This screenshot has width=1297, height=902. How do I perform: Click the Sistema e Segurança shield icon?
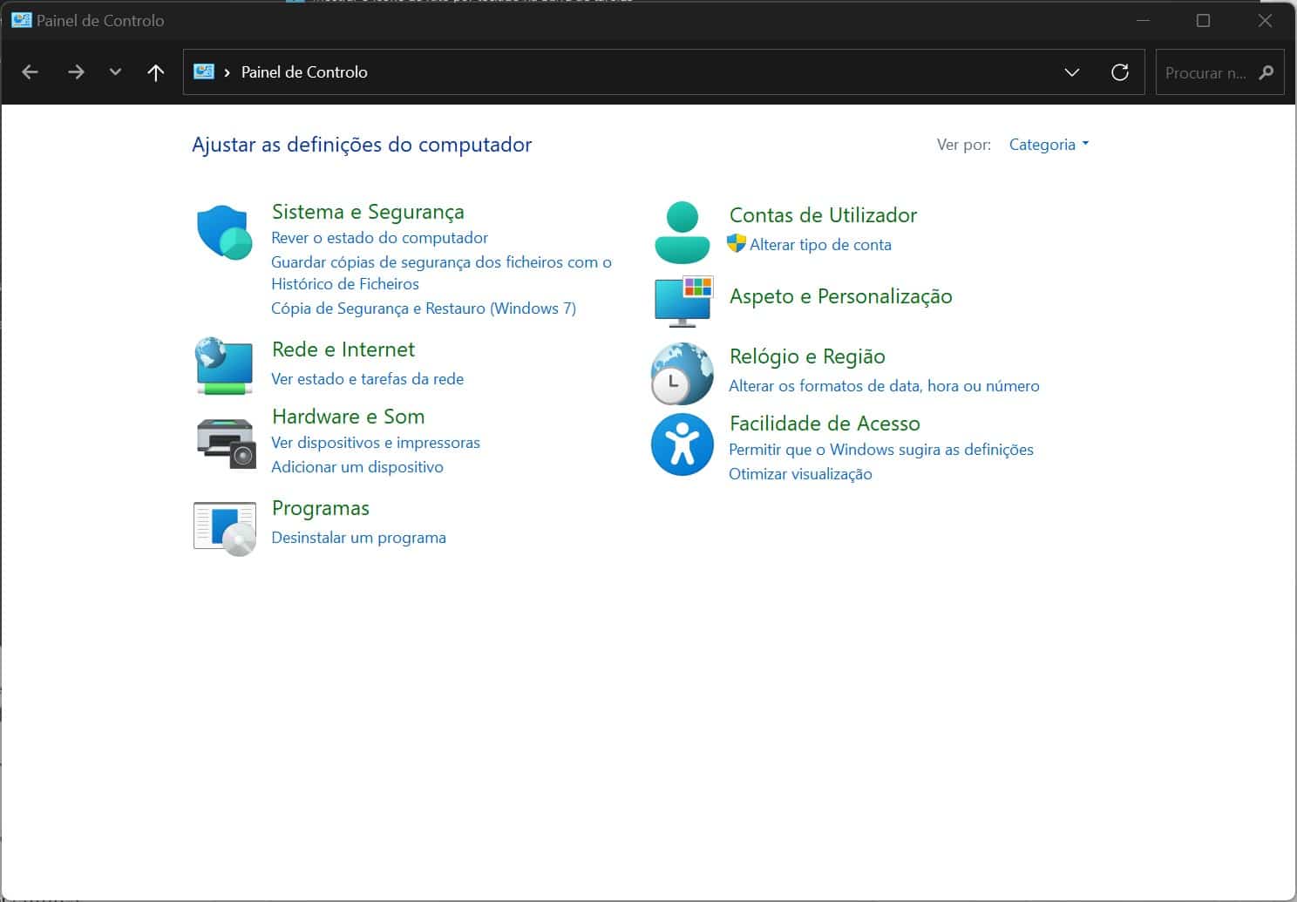coord(225,232)
